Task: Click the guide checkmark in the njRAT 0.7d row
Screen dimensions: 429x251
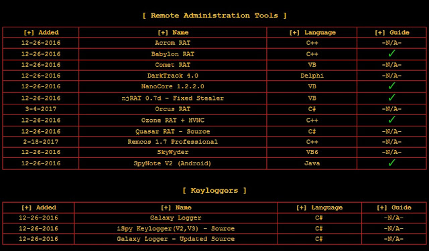Action: pos(391,98)
